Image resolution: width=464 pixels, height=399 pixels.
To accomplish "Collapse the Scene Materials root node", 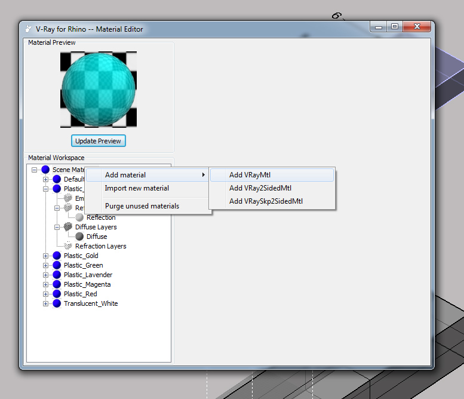I will 34,170.
